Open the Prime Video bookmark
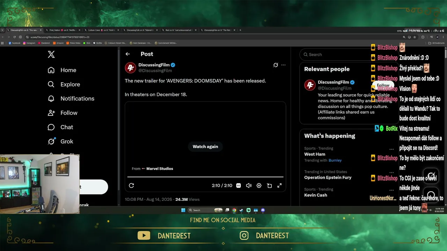The height and width of the screenshot is (251, 447). (x=73, y=43)
